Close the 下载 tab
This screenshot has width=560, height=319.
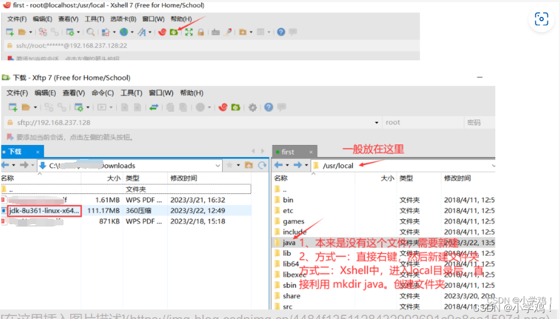point(38,152)
